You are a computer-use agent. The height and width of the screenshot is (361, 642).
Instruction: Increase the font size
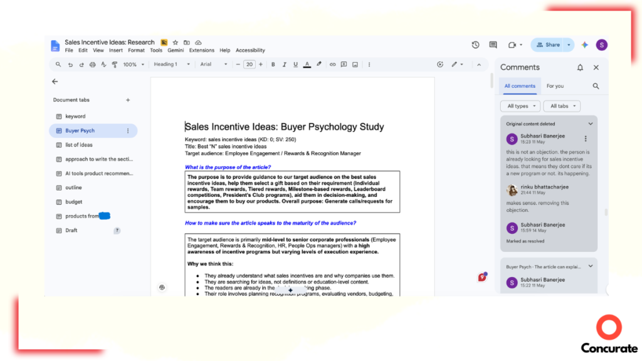tap(260, 65)
